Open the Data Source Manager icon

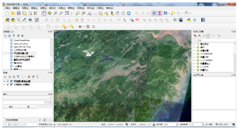pos(7,20)
